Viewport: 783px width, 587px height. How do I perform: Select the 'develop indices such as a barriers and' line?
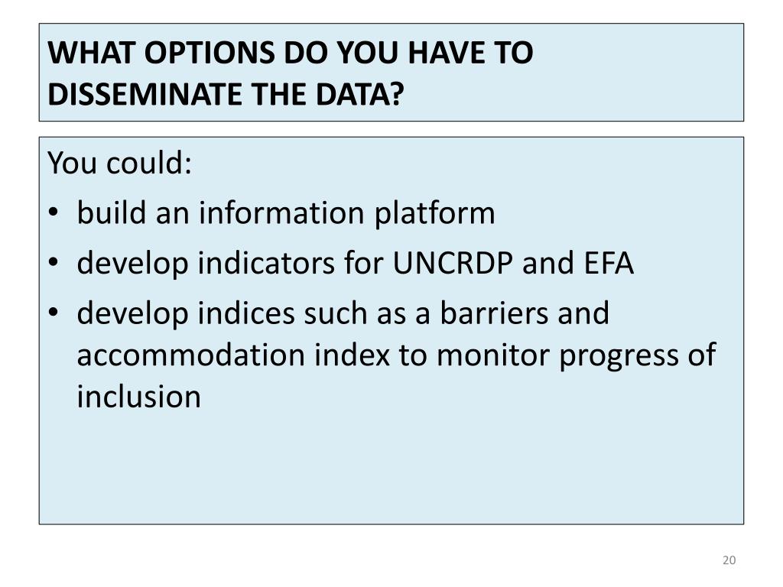[343, 313]
